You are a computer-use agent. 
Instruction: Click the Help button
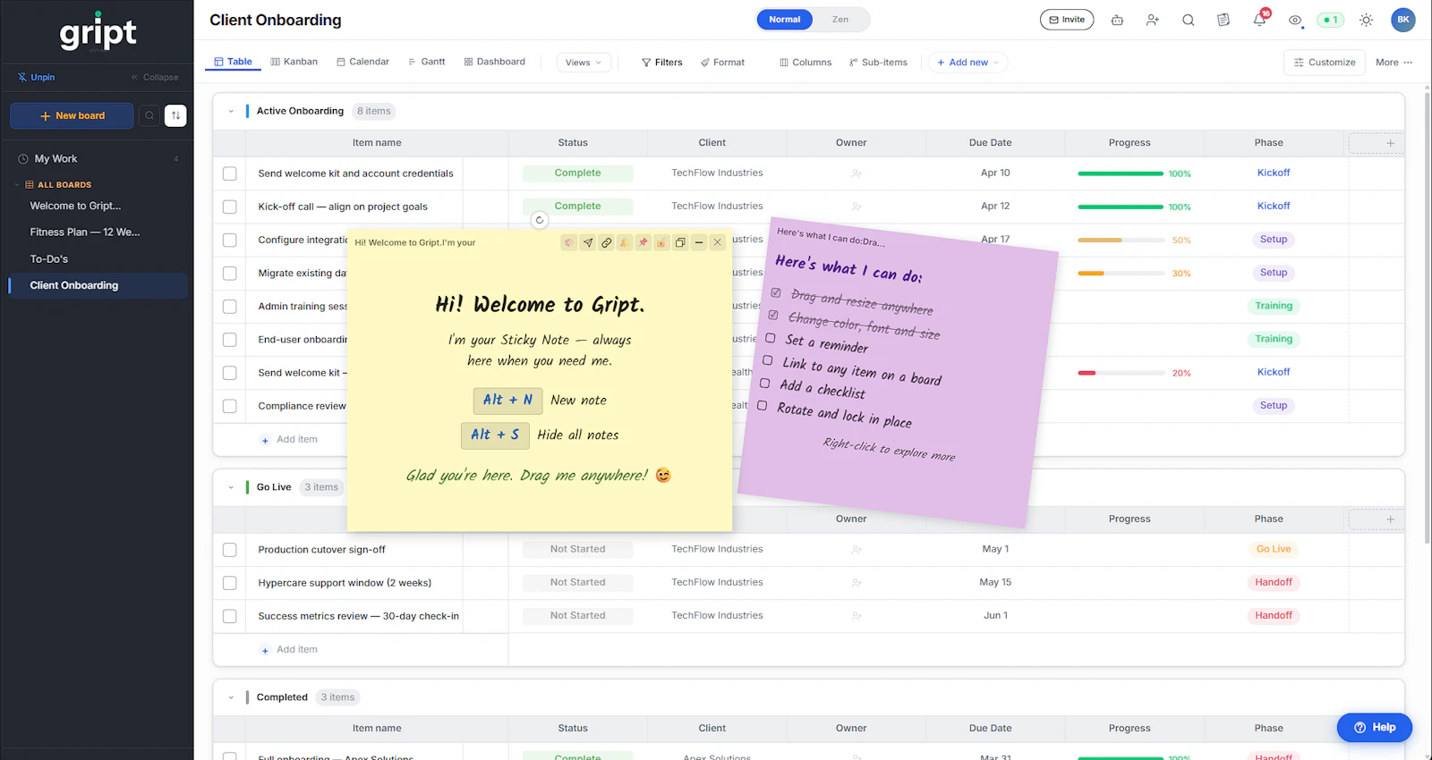point(1375,728)
